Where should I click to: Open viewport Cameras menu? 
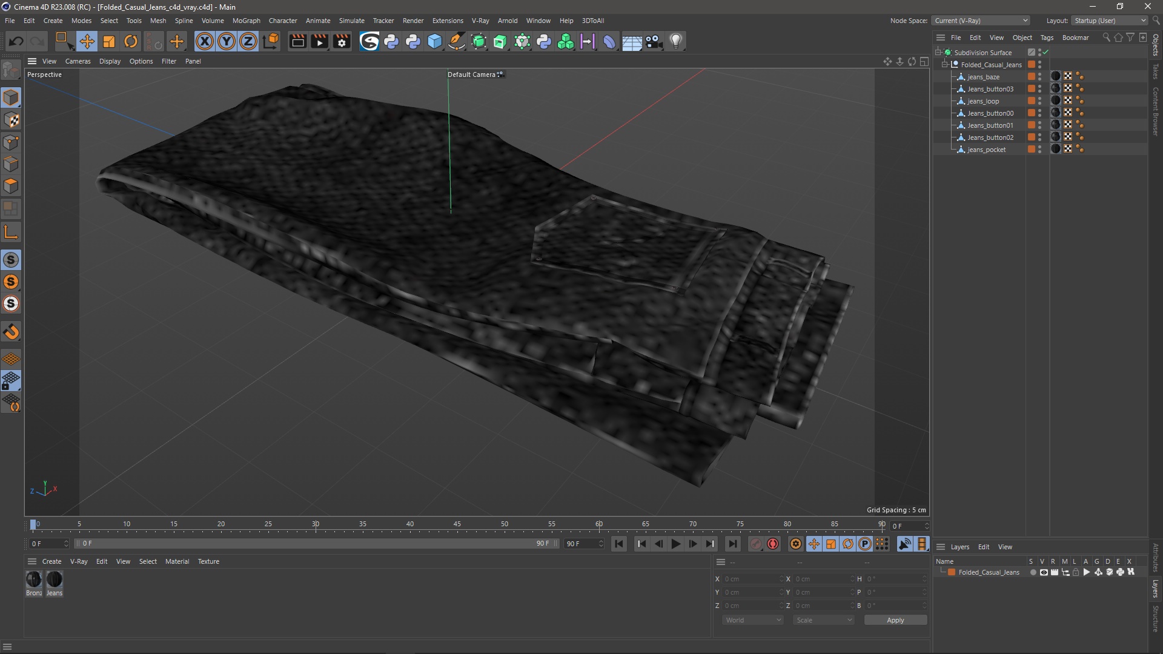click(x=78, y=61)
